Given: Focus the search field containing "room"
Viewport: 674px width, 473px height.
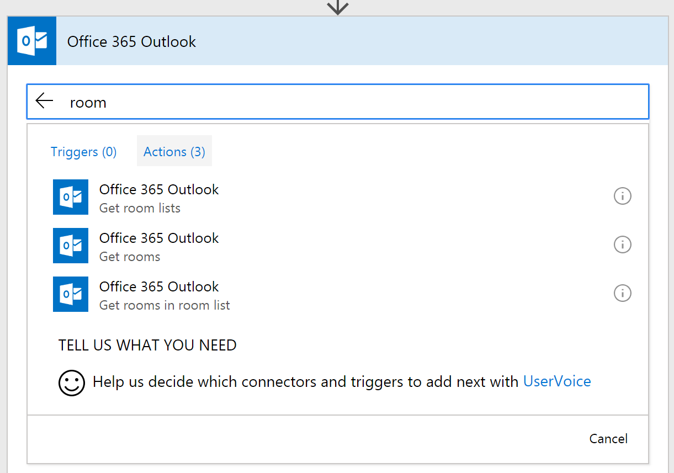Looking at the screenshot, I should point(353,102).
